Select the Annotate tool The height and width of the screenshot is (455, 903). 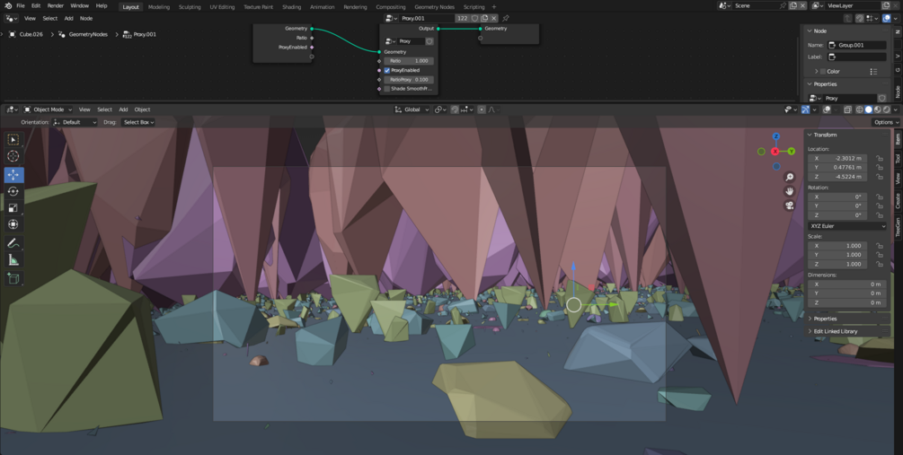coord(13,243)
